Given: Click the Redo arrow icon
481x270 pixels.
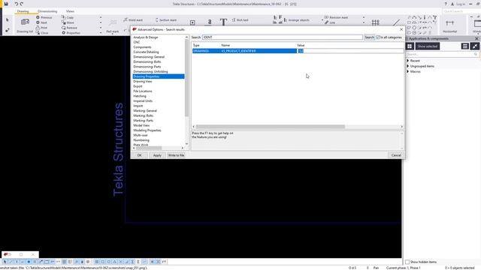Looking at the screenshot, I should pos(22,4).
